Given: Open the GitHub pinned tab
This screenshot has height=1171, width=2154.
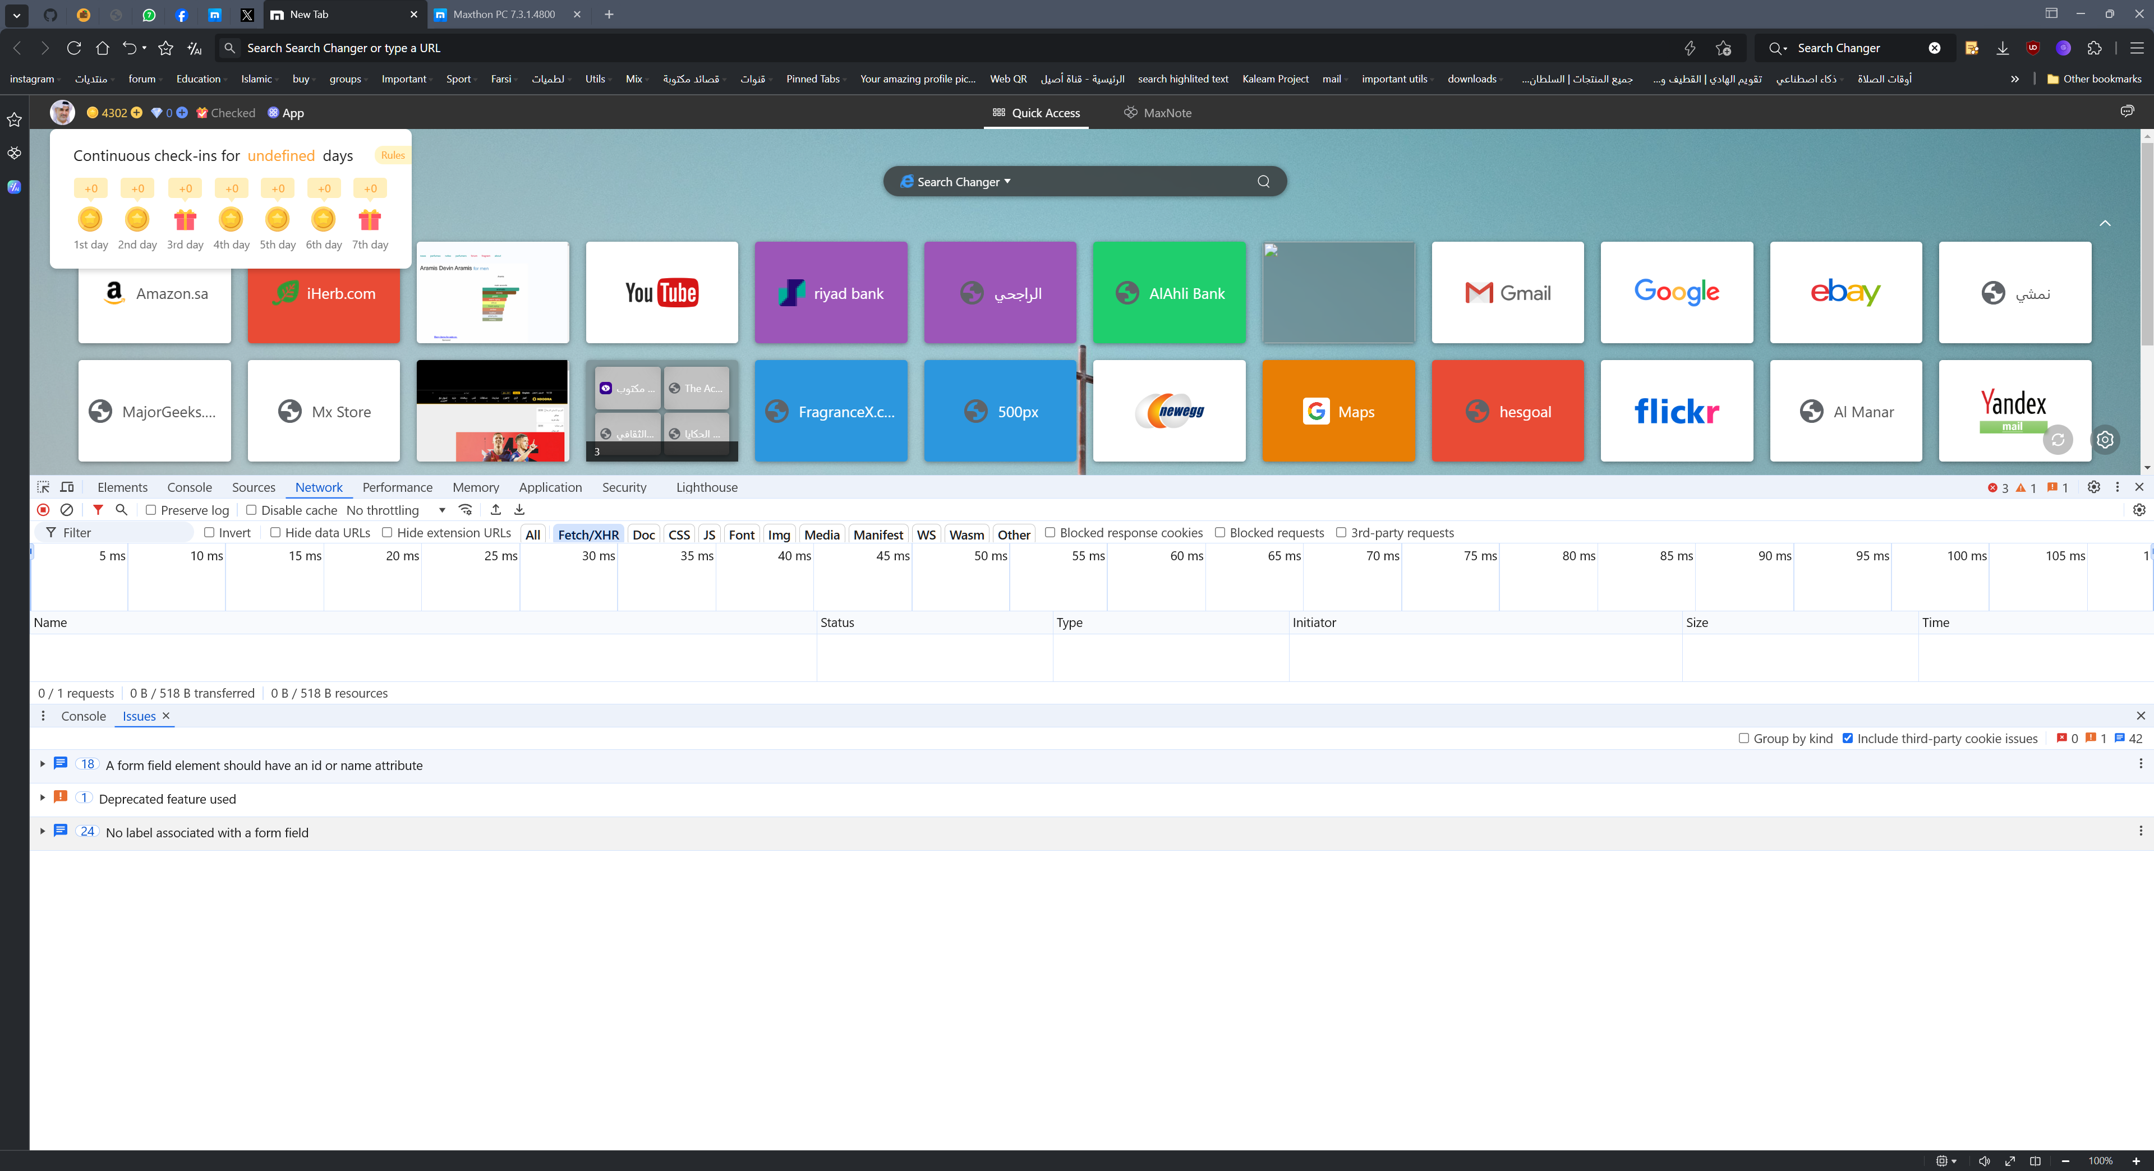Looking at the screenshot, I should (50, 15).
